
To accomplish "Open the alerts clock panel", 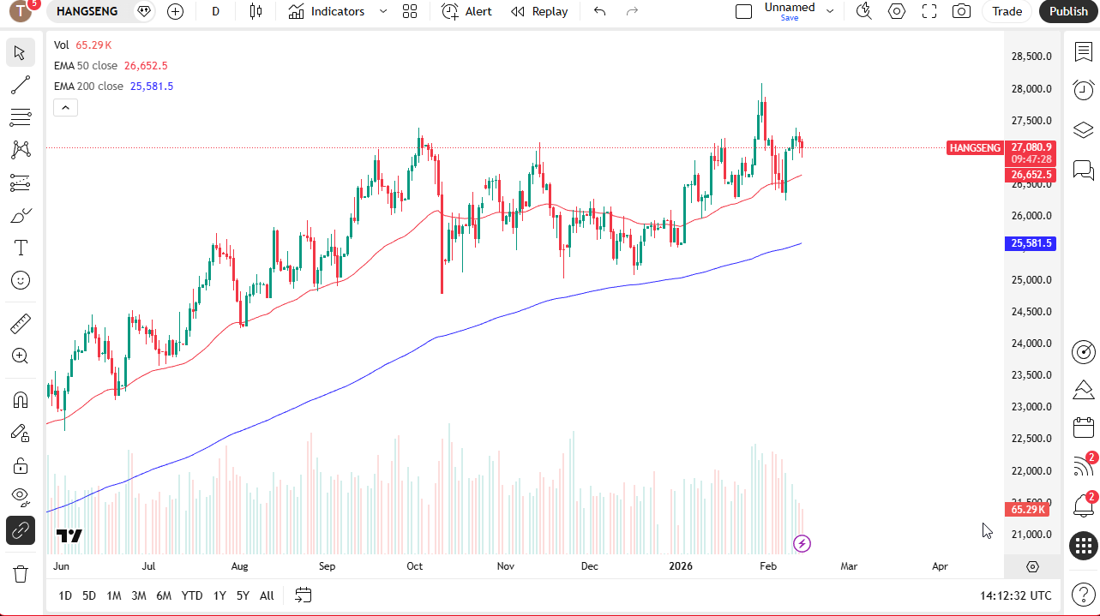I will [x=1084, y=90].
